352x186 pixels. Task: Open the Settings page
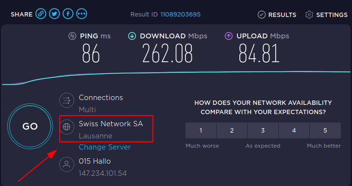pyautogui.click(x=326, y=15)
